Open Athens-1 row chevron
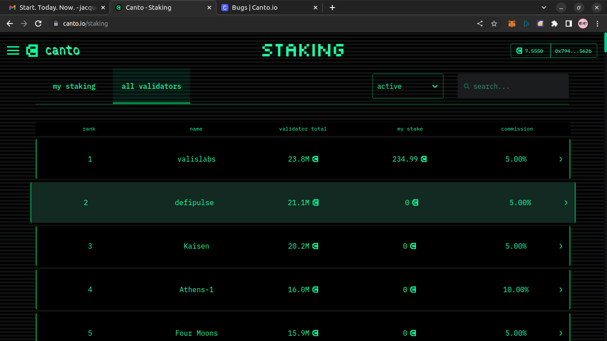Image resolution: width=607 pixels, height=341 pixels. pos(561,289)
